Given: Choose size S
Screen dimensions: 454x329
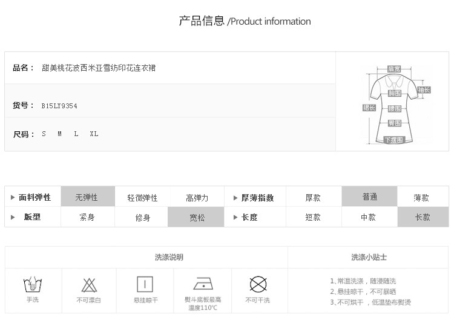Looking at the screenshot, I should (x=44, y=134).
